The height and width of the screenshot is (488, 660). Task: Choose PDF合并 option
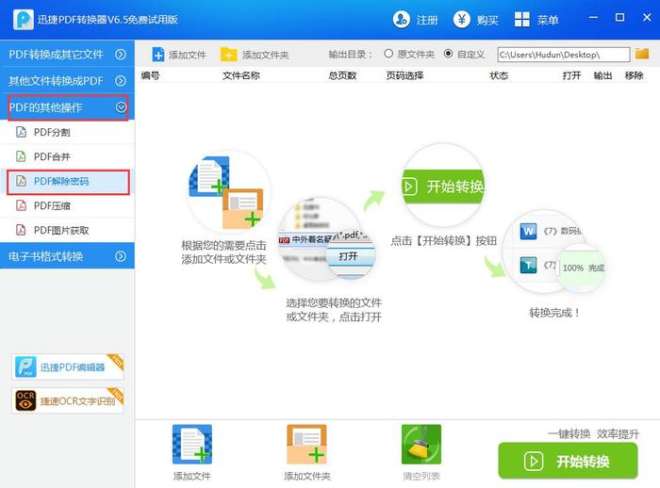(x=67, y=156)
